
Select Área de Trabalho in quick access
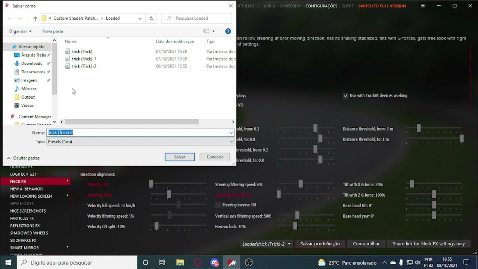(x=33, y=55)
